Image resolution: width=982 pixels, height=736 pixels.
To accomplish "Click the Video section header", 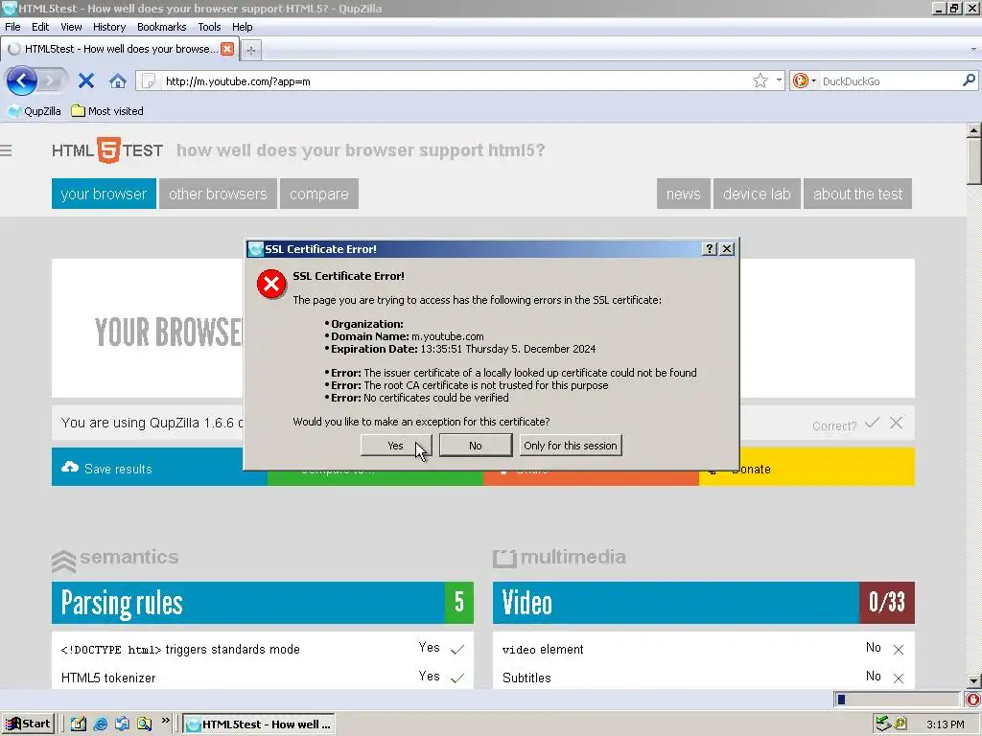I will tap(703, 603).
